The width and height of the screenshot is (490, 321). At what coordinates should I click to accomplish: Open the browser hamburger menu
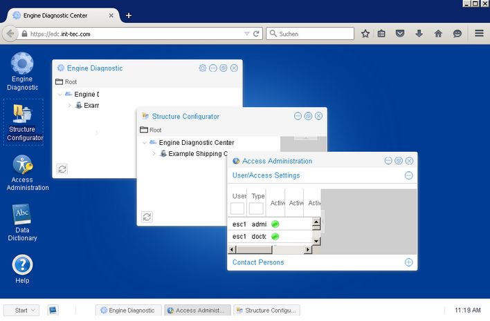(479, 33)
